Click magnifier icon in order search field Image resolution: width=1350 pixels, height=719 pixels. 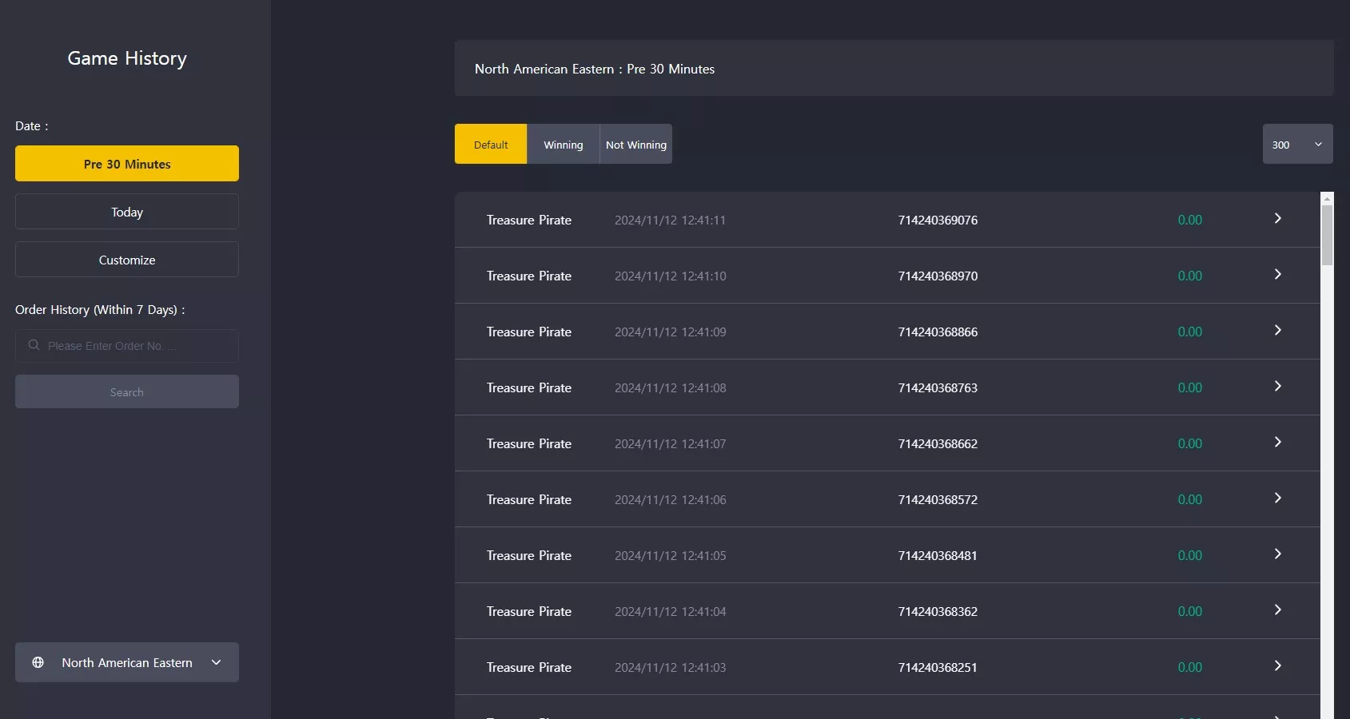34,345
